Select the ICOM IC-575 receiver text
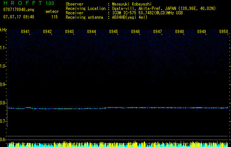The height and width of the screenshot is (147, 231). coord(147,13)
